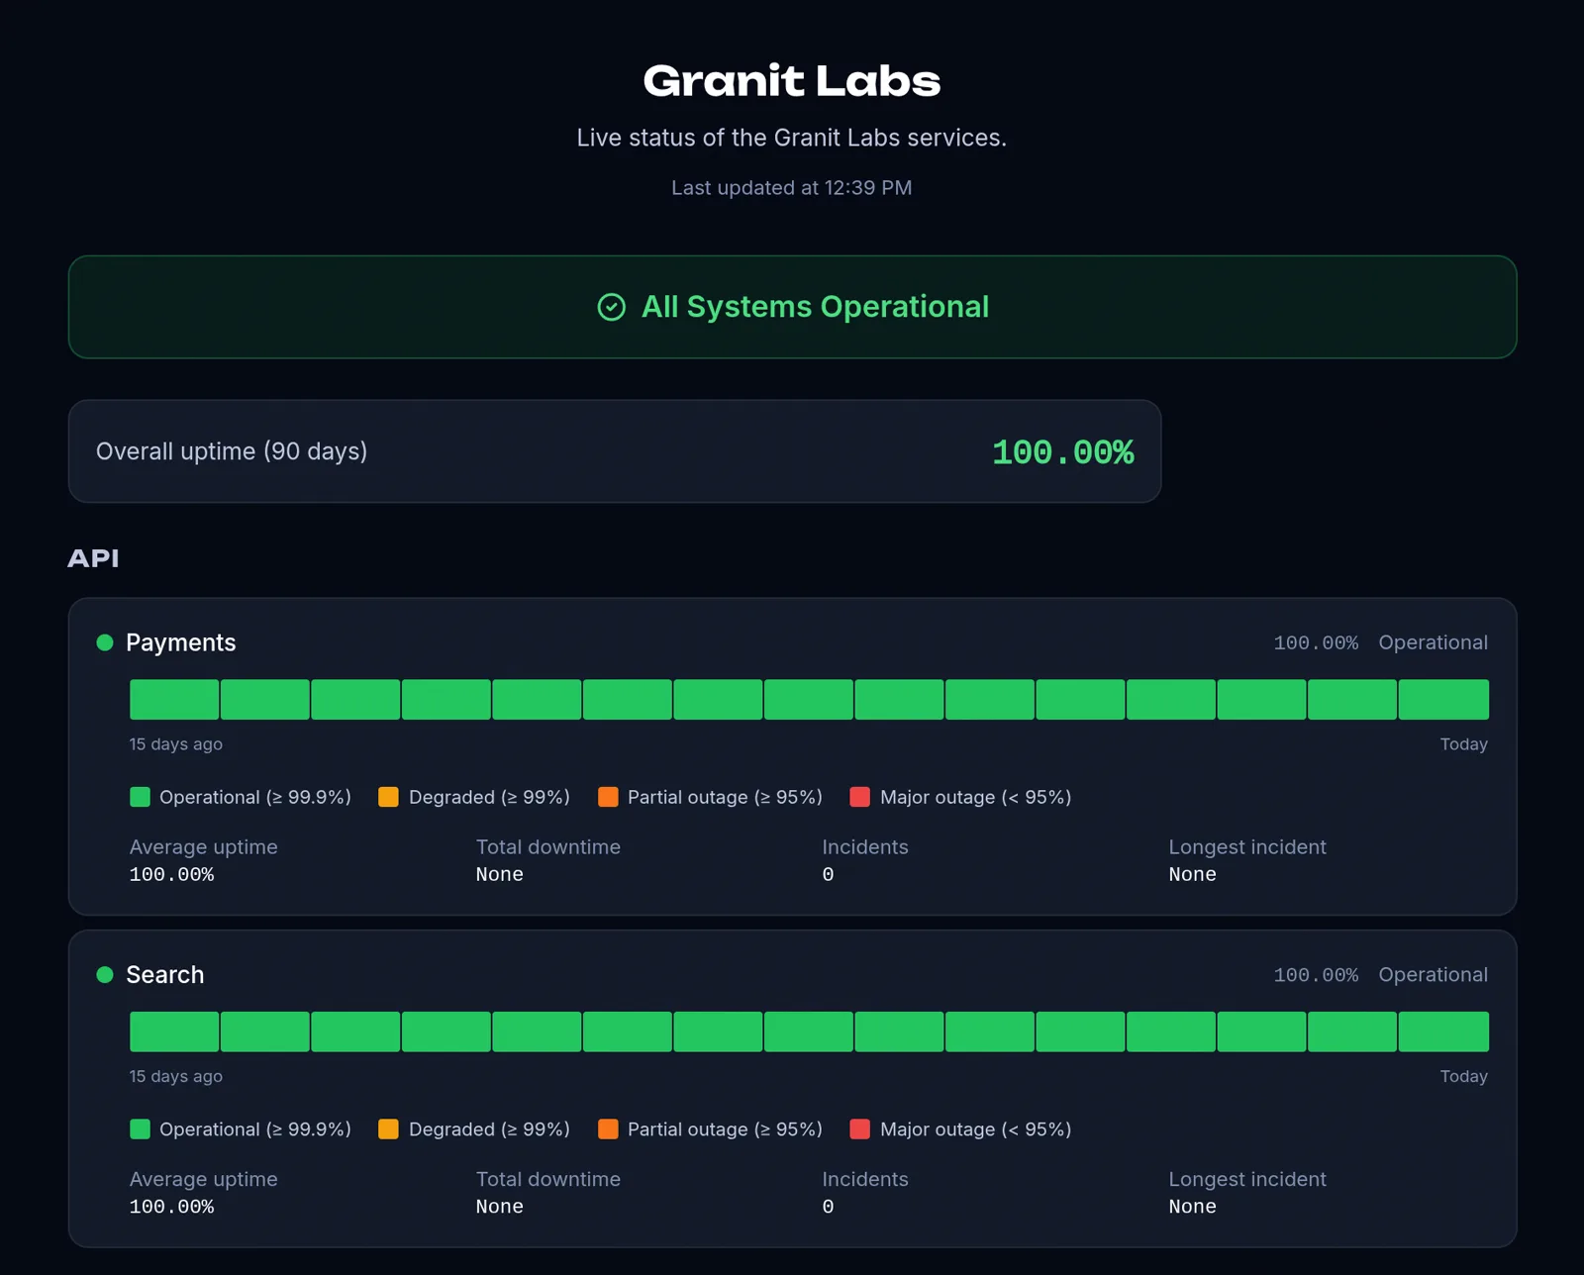Screen dimensions: 1584x1275
Task: Click the Granit Labs page title
Action: [792, 81]
